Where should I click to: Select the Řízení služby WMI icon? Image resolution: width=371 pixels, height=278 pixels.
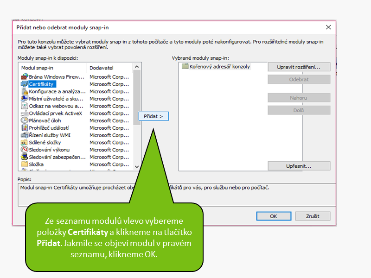(x=25, y=135)
